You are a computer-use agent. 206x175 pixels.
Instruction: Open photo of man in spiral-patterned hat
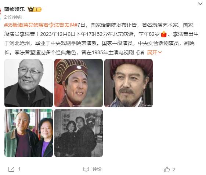79,83
